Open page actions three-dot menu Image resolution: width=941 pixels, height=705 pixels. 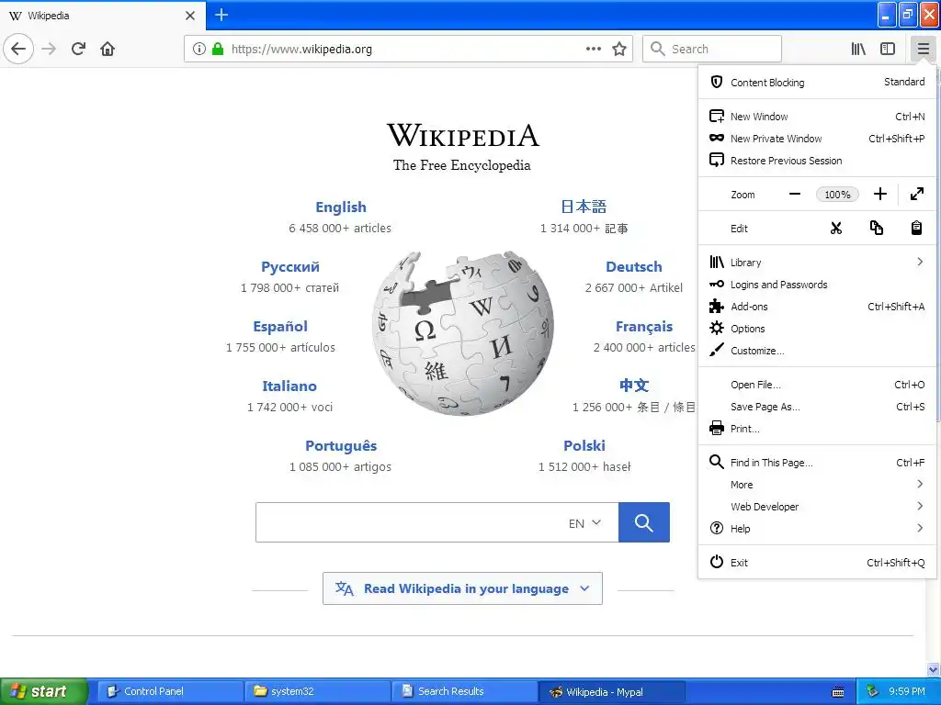tap(593, 49)
